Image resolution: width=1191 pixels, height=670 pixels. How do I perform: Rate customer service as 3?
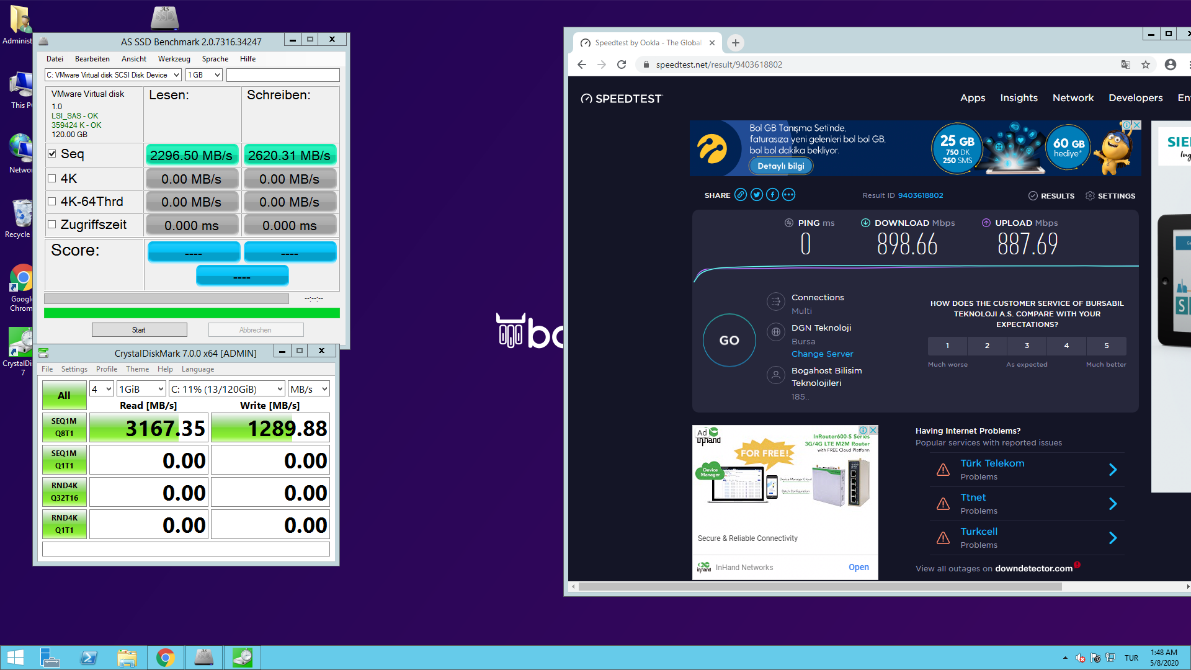coord(1027,346)
